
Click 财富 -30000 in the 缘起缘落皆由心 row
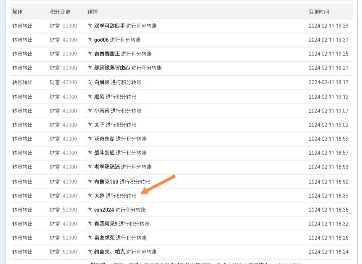point(63,68)
